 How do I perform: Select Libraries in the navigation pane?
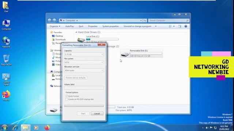56,50
